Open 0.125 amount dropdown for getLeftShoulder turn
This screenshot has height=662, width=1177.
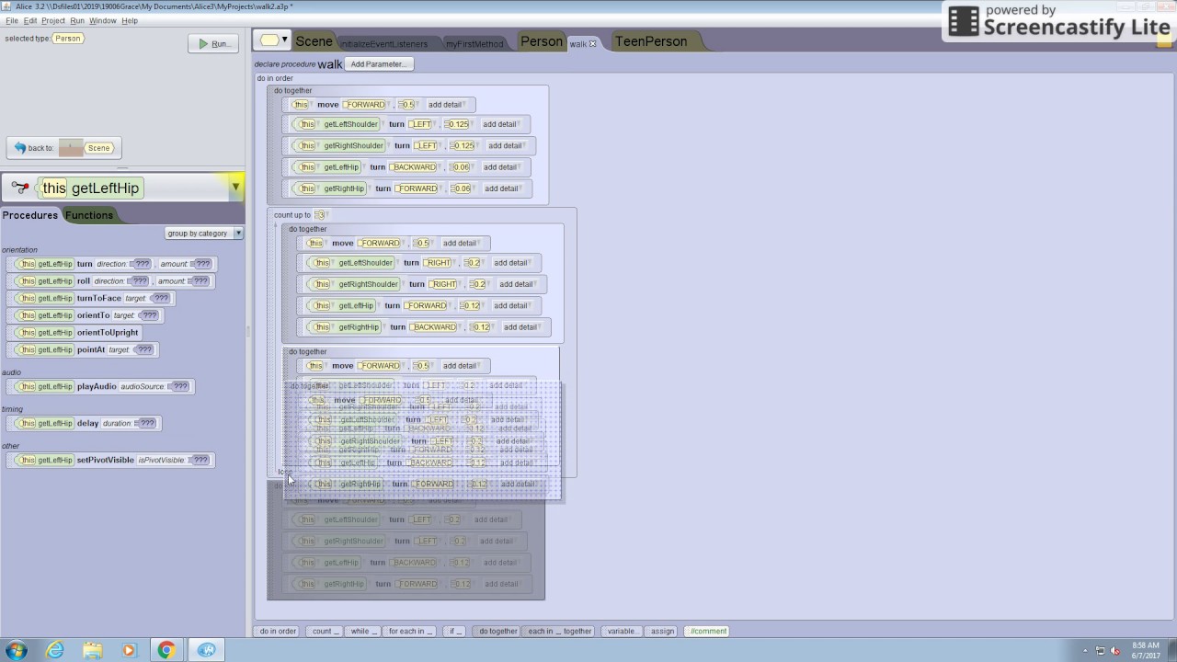pyautogui.click(x=458, y=124)
